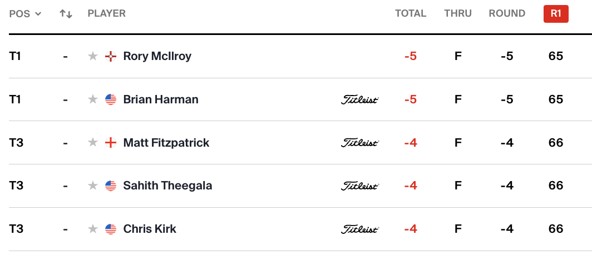
Task: Click the star beside Chris Kirk
Action: (x=93, y=229)
